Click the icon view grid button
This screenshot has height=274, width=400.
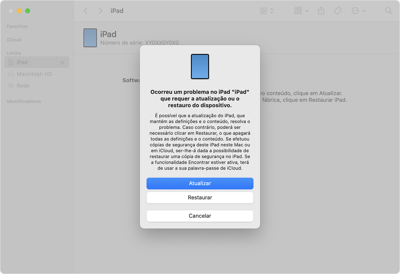click(263, 11)
